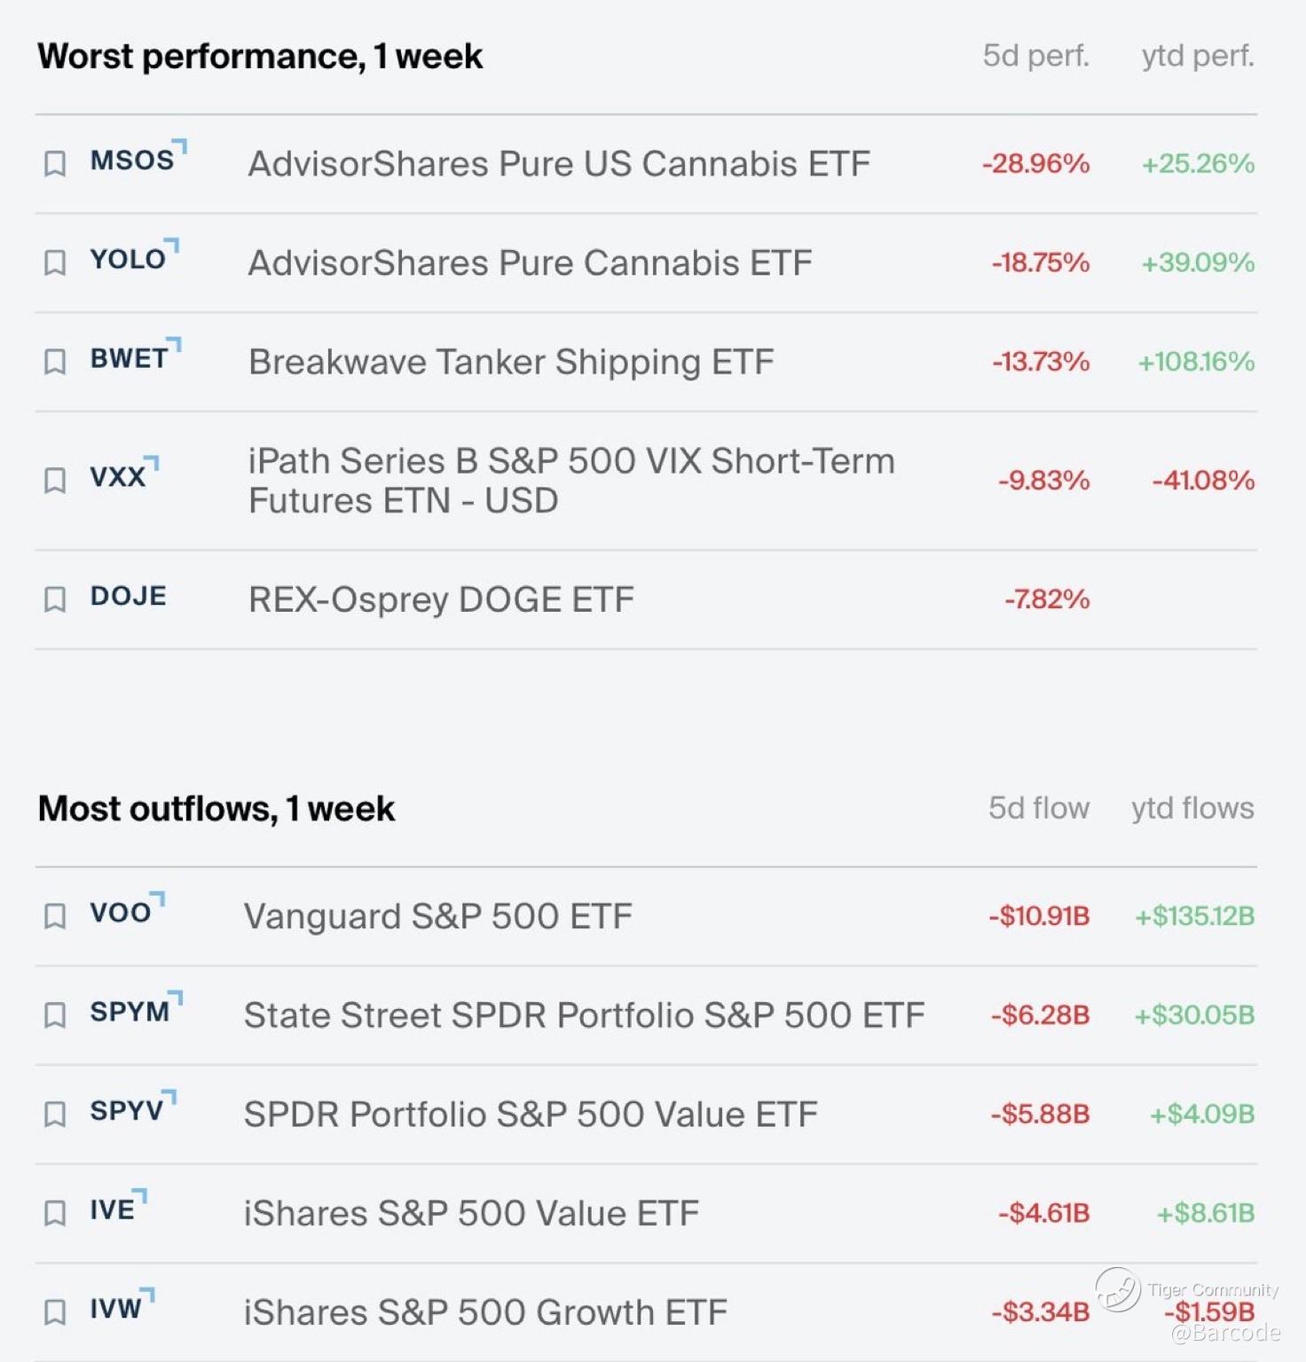This screenshot has height=1362, width=1306.
Task: Bookmark the BWET tanker shipping ETF
Action: (55, 362)
